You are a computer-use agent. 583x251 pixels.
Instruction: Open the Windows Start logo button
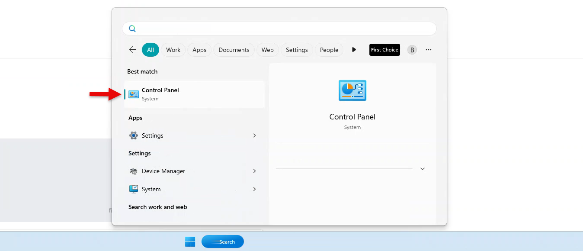pyautogui.click(x=190, y=241)
